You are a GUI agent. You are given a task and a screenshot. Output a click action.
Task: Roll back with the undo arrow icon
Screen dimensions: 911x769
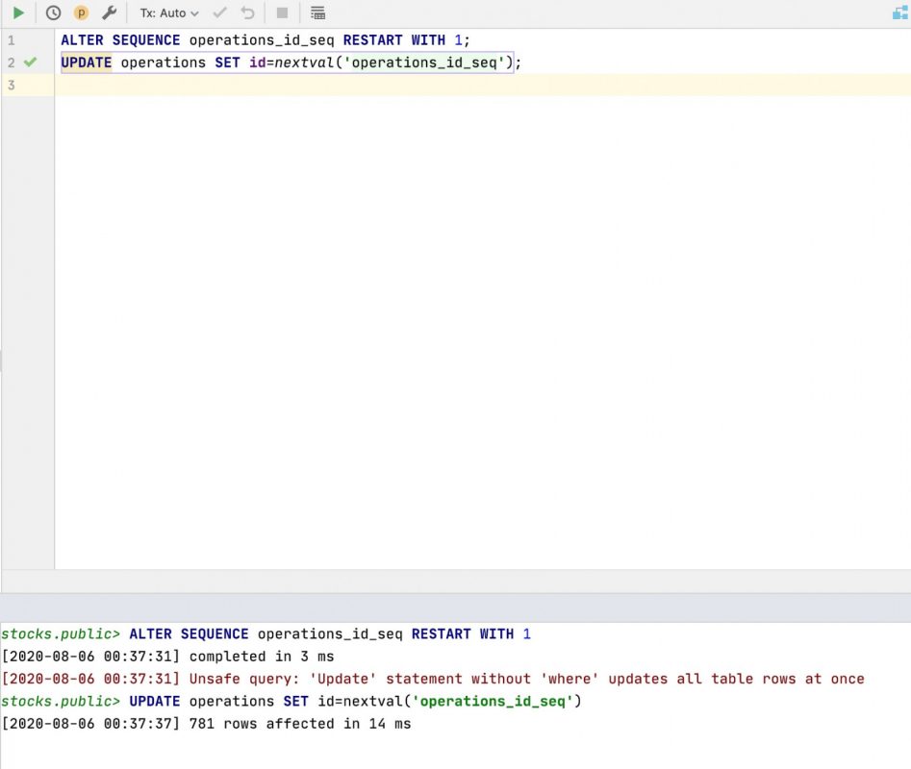pyautogui.click(x=248, y=12)
